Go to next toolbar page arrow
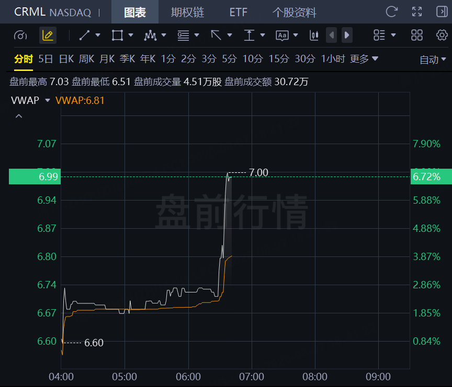Viewport: 452px width, 387px height. pos(347,36)
